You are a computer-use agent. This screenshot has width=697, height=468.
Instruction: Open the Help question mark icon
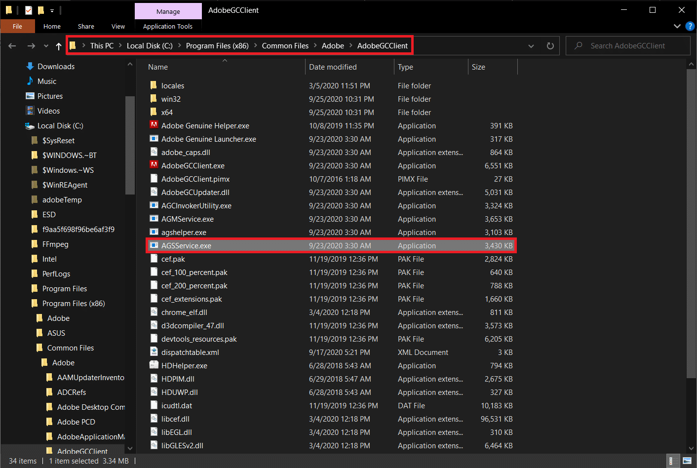click(690, 26)
